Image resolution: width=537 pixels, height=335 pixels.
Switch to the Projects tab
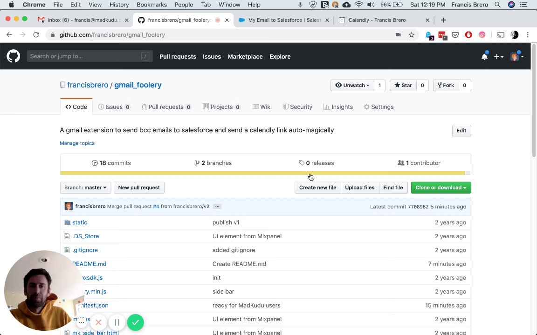pos(221,107)
